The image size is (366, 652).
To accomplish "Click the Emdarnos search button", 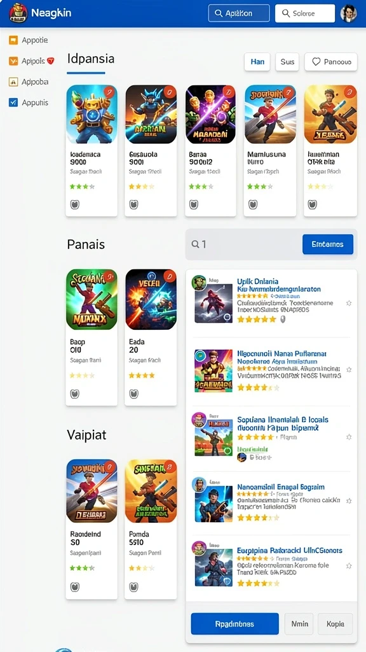I will pyautogui.click(x=328, y=244).
